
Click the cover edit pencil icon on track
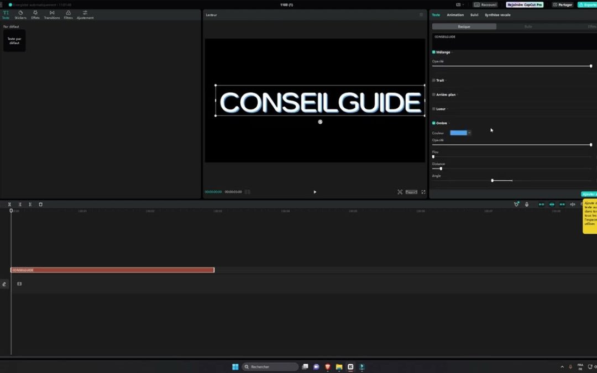[x=4, y=284]
